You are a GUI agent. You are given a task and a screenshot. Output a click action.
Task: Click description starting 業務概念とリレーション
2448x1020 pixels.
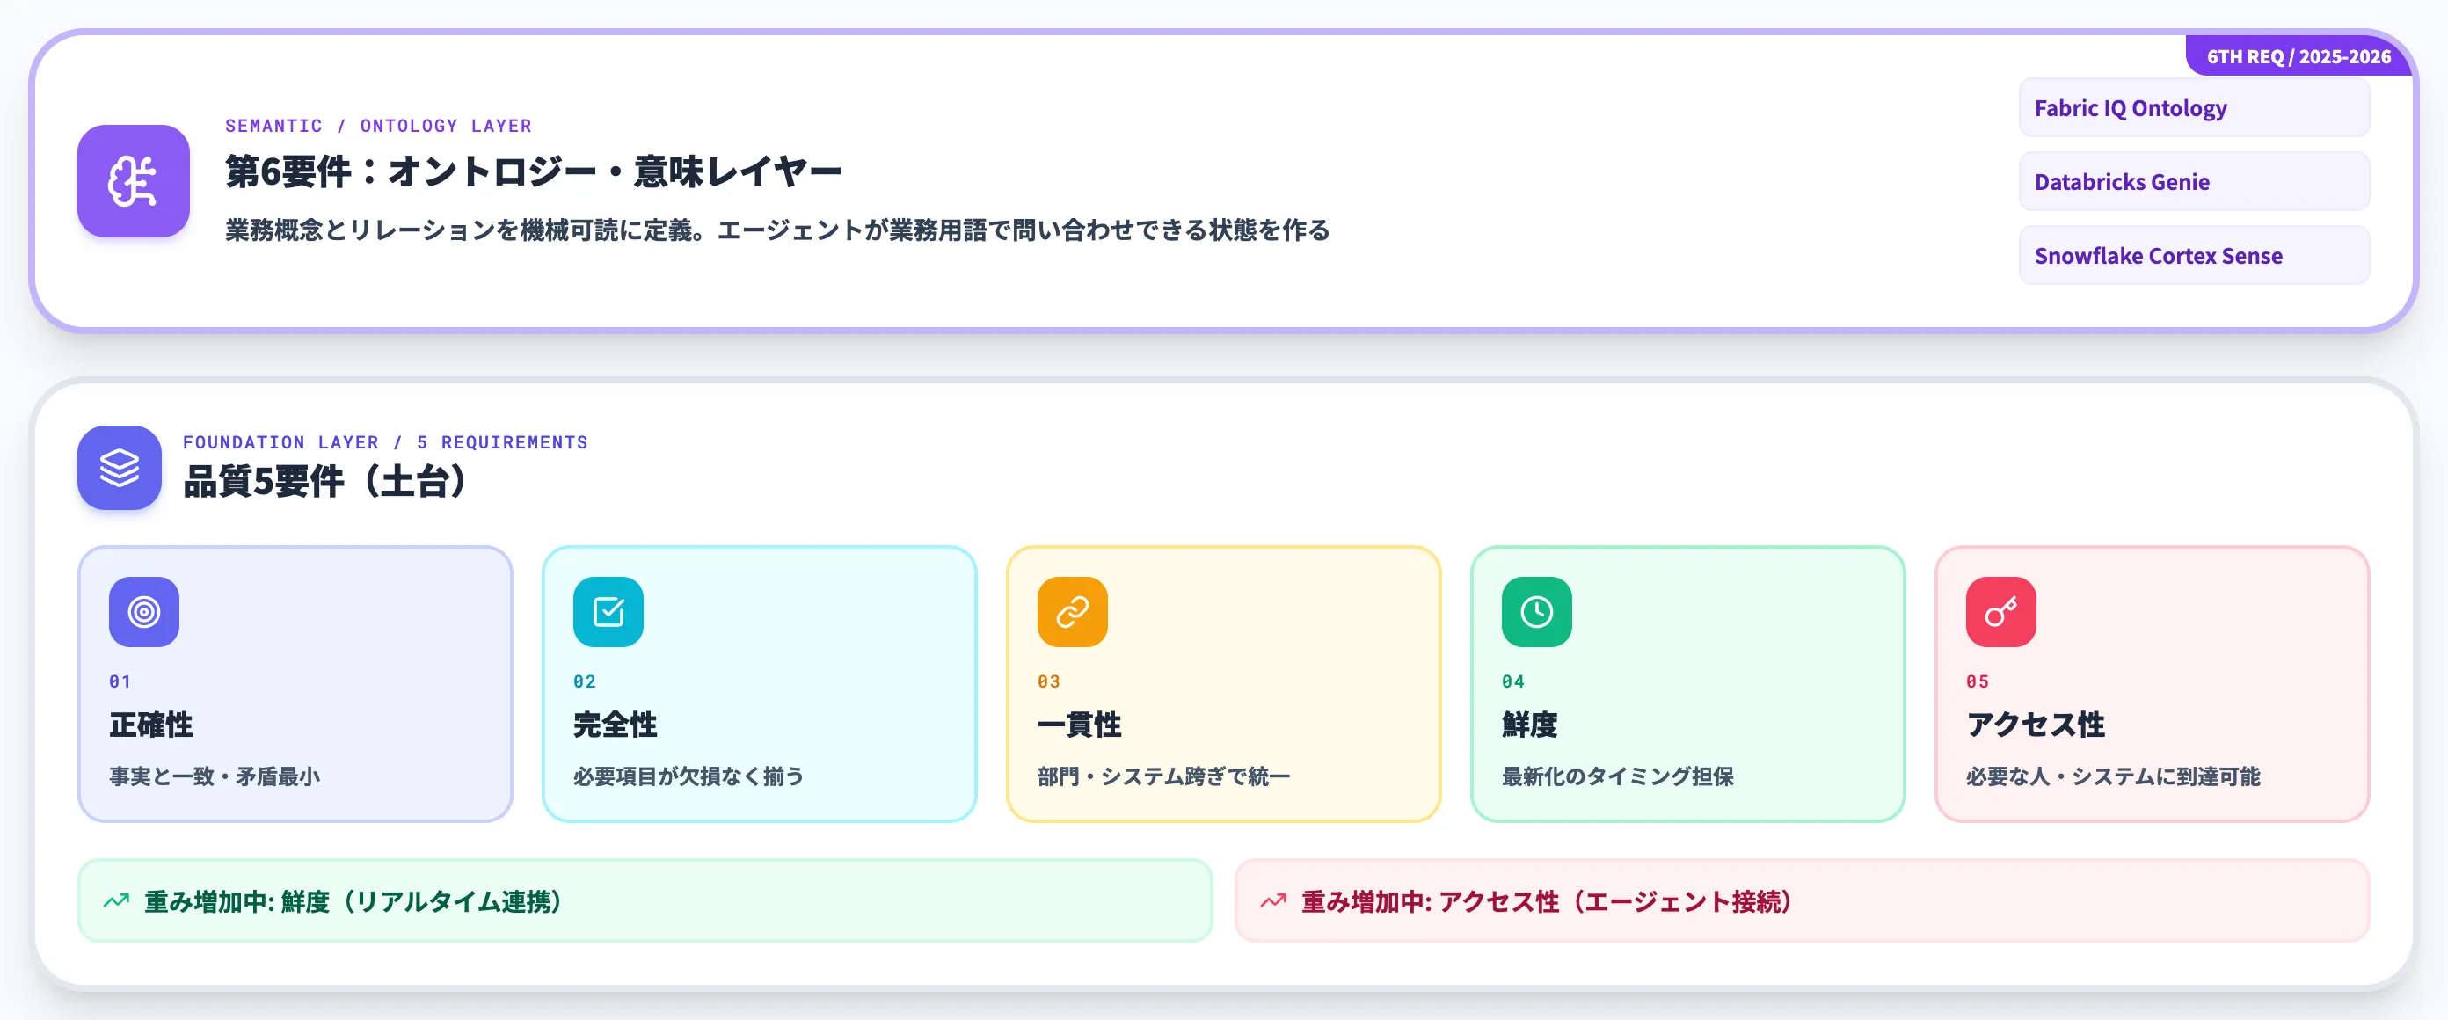click(x=777, y=230)
